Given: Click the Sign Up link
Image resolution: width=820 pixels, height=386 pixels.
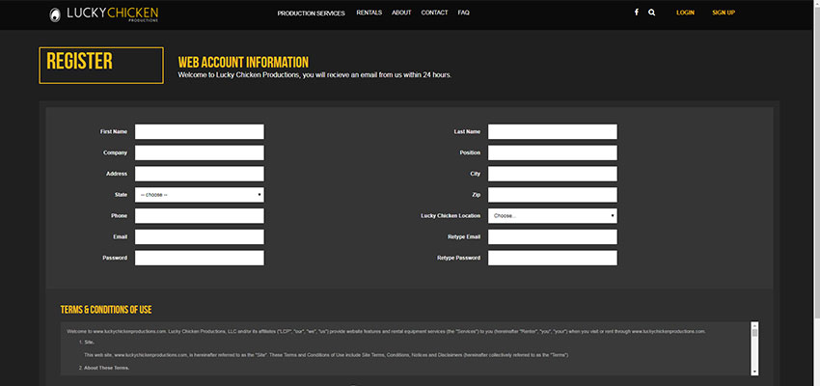Looking at the screenshot, I should [x=724, y=13].
